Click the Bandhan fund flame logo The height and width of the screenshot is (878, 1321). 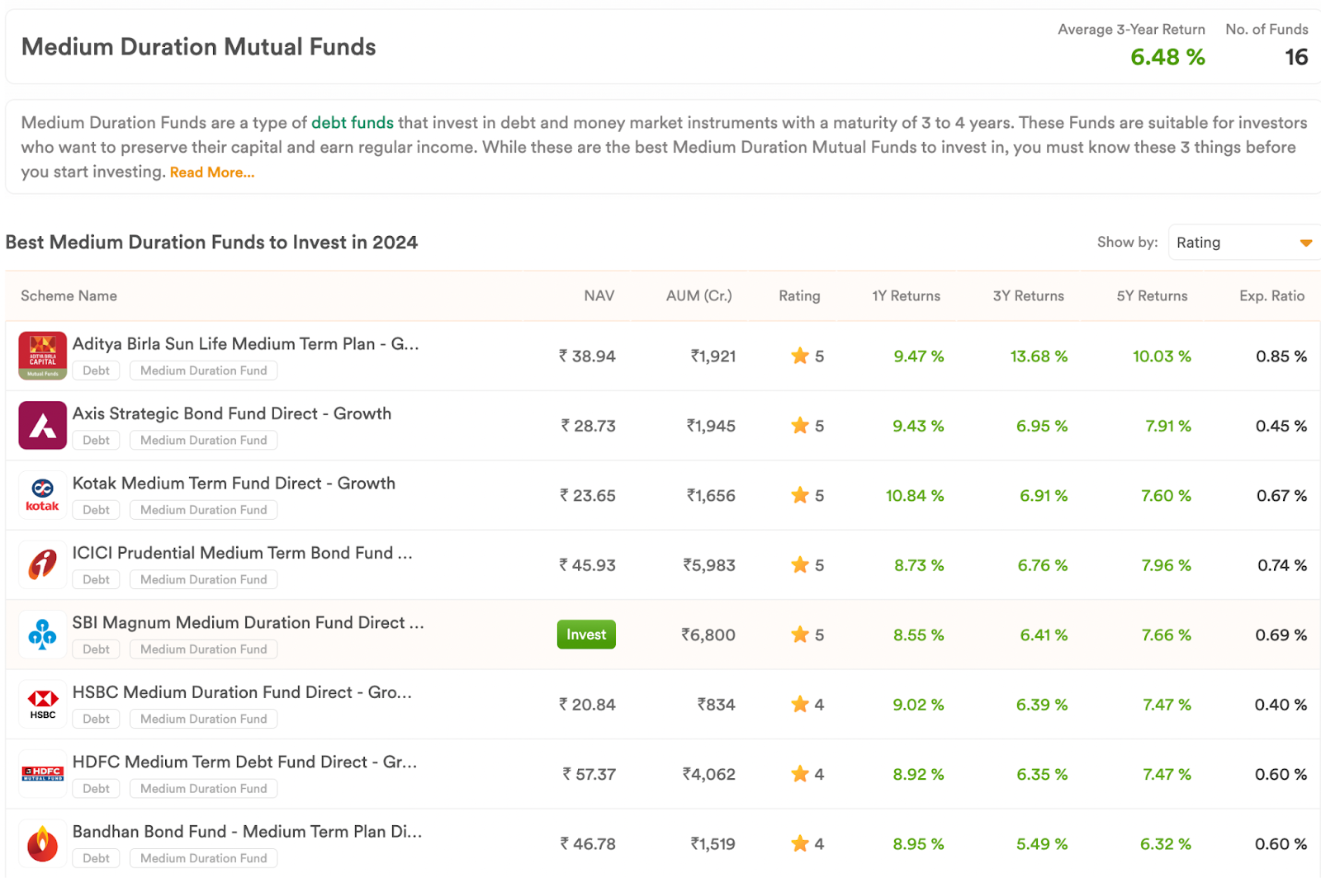pyautogui.click(x=42, y=843)
